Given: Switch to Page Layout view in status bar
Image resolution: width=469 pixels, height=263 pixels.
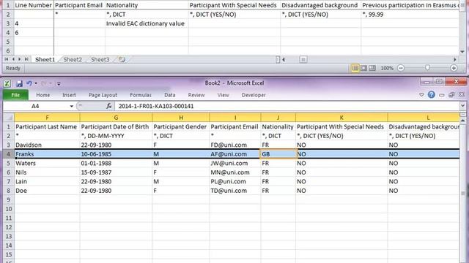Looking at the screenshot, I should (363, 68).
